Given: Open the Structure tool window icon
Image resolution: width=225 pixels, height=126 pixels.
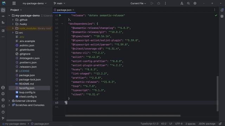Looking at the screenshot, I should pyautogui.click(x=3, y=22).
